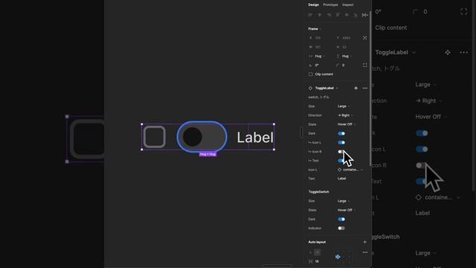Click the toggle switch component on canvas
476x268 pixels.
pos(202,137)
